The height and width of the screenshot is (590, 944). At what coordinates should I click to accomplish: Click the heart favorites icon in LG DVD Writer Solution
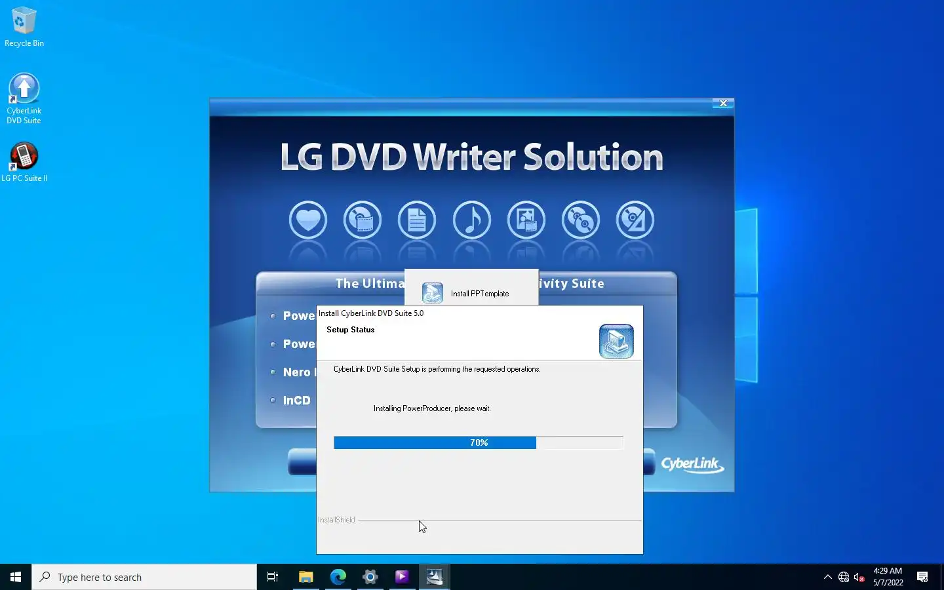[308, 220]
